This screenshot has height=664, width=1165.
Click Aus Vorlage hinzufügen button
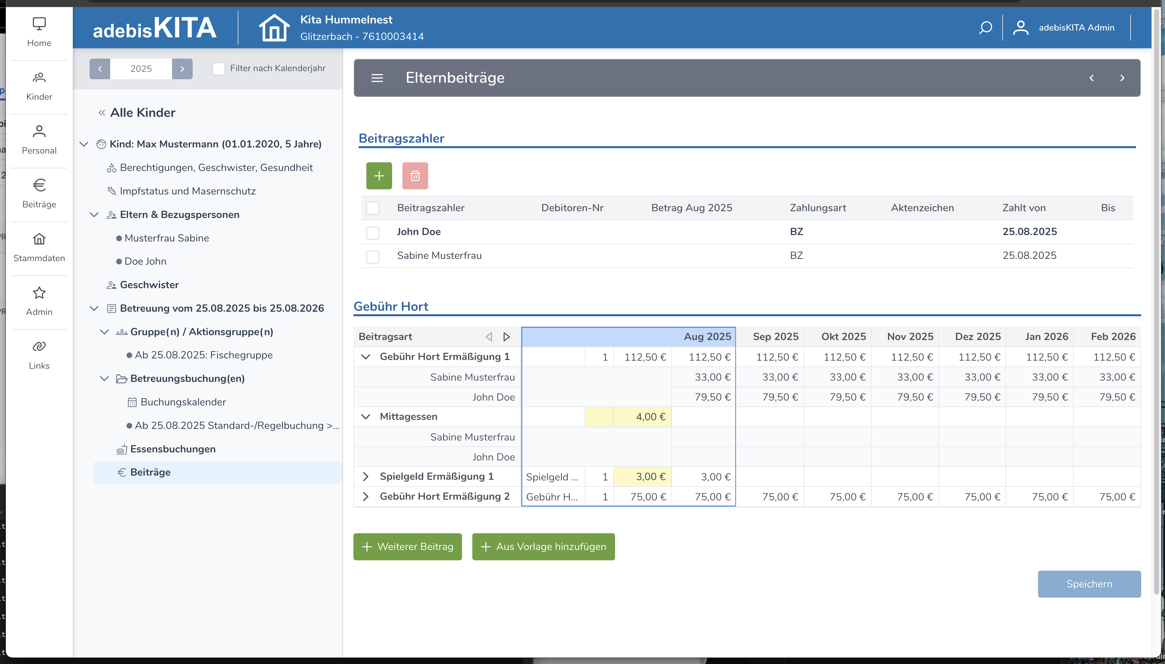tap(543, 547)
